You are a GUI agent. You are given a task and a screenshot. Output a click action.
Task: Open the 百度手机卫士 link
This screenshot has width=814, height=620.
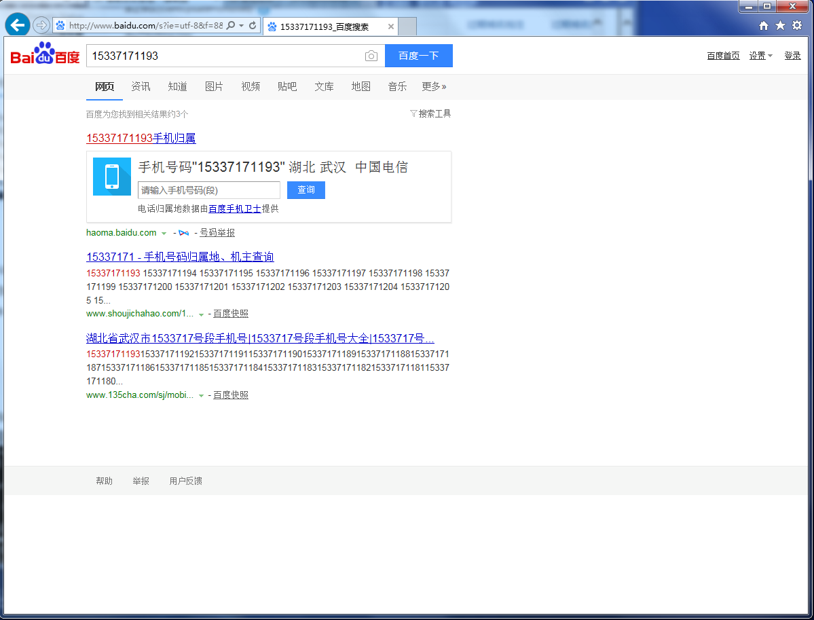point(235,208)
